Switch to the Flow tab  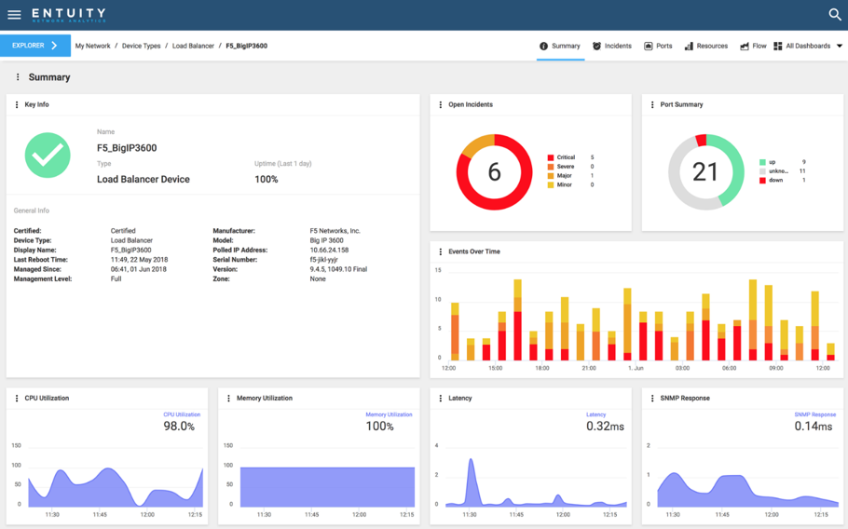point(753,46)
